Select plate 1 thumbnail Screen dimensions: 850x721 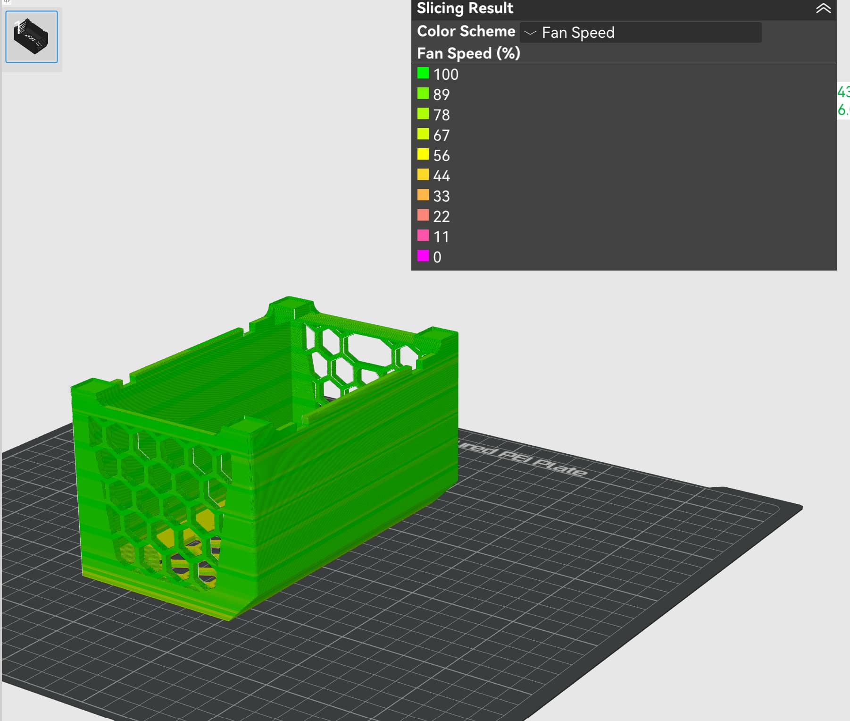pyautogui.click(x=32, y=37)
